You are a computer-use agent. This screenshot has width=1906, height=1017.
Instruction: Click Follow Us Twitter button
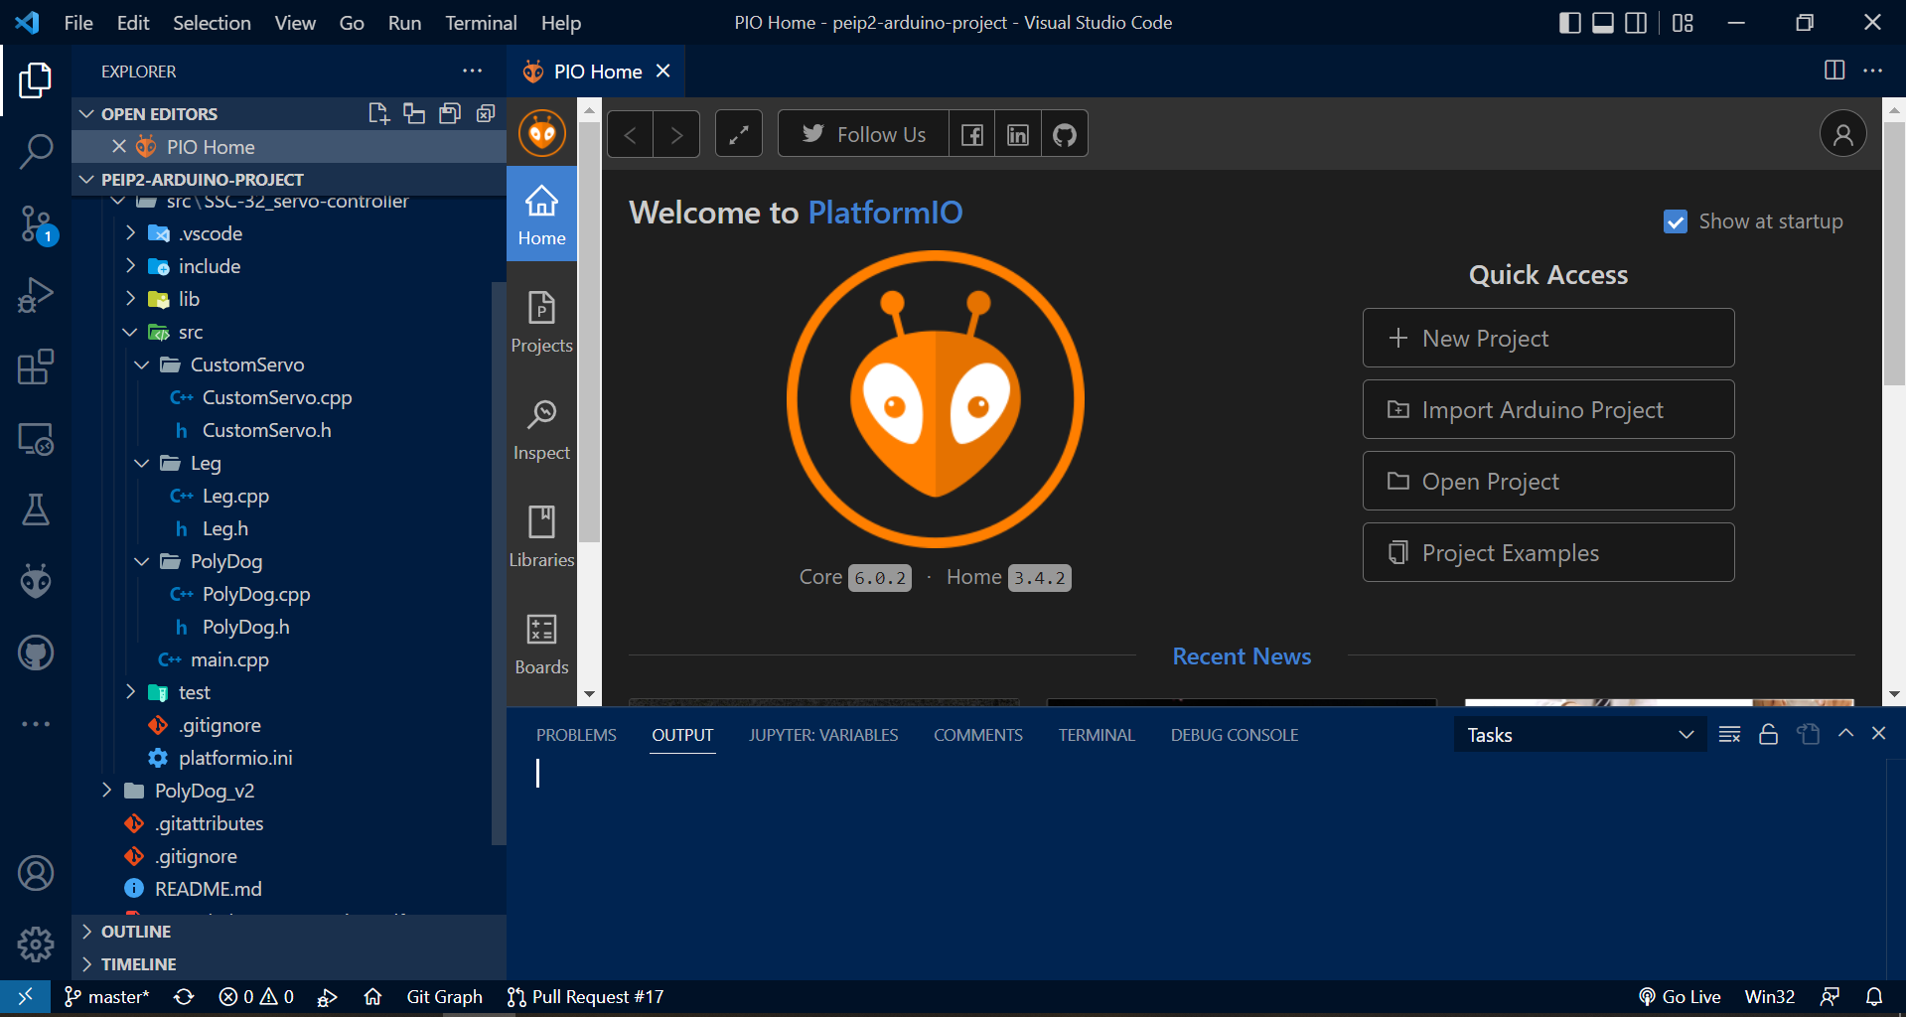click(863, 134)
